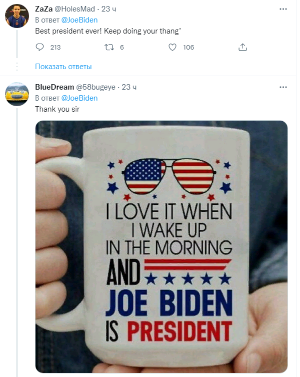Click the retweet count 6
This screenshot has width=300, height=377.
point(122,48)
